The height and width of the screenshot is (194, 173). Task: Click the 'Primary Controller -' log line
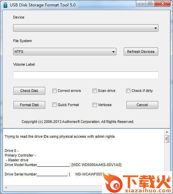(20, 155)
